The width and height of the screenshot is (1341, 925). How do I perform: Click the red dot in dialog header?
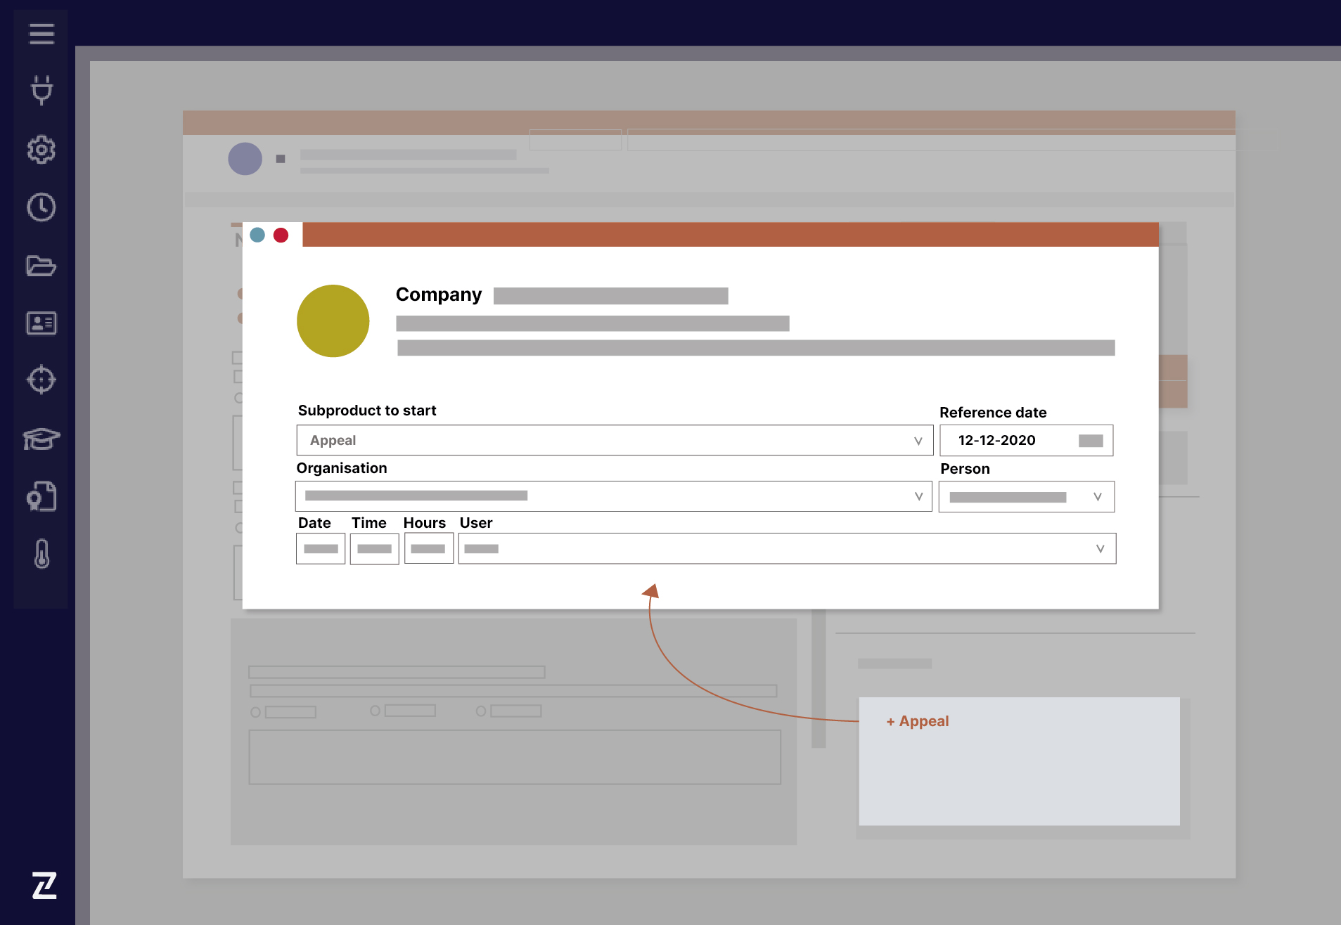pos(281,235)
